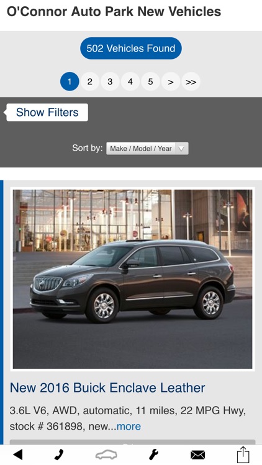This screenshot has width=262, height=465.
Task: Select current page 1 button
Action: 70,82
